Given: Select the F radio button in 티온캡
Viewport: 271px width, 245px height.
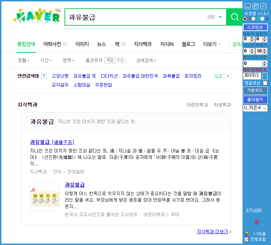Looking at the screenshot, I should point(253,19).
